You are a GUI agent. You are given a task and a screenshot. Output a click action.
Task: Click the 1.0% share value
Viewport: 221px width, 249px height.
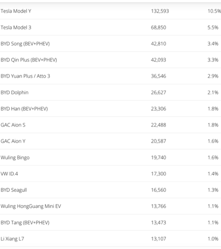click(213, 239)
